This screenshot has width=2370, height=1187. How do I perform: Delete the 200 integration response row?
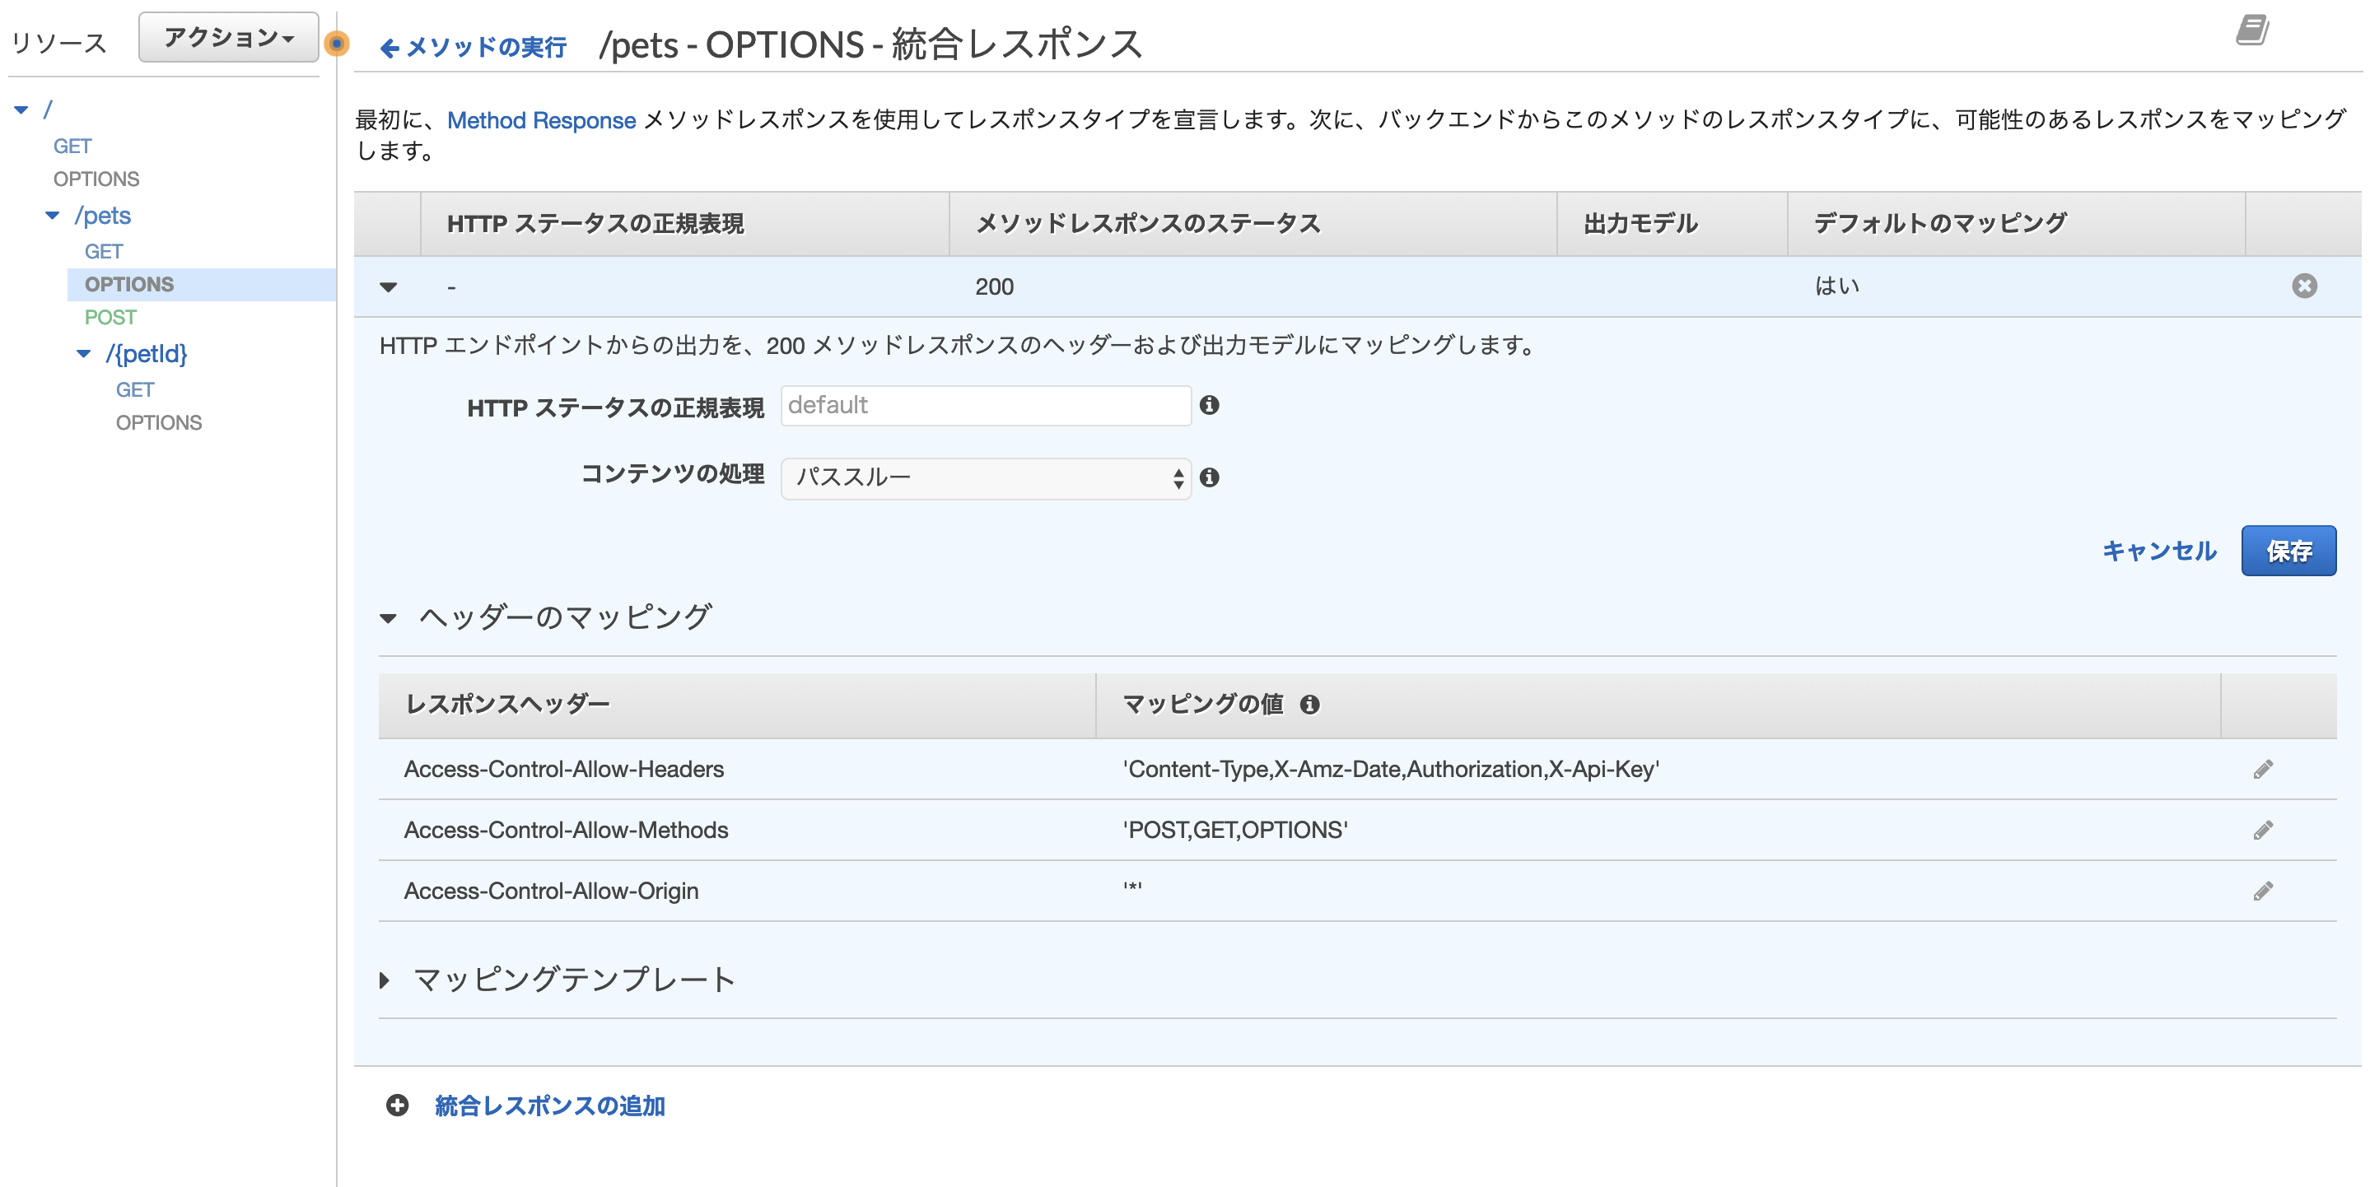pyautogui.click(x=2304, y=286)
